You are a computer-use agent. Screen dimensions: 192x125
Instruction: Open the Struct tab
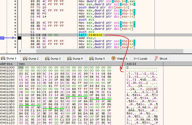[160, 58]
